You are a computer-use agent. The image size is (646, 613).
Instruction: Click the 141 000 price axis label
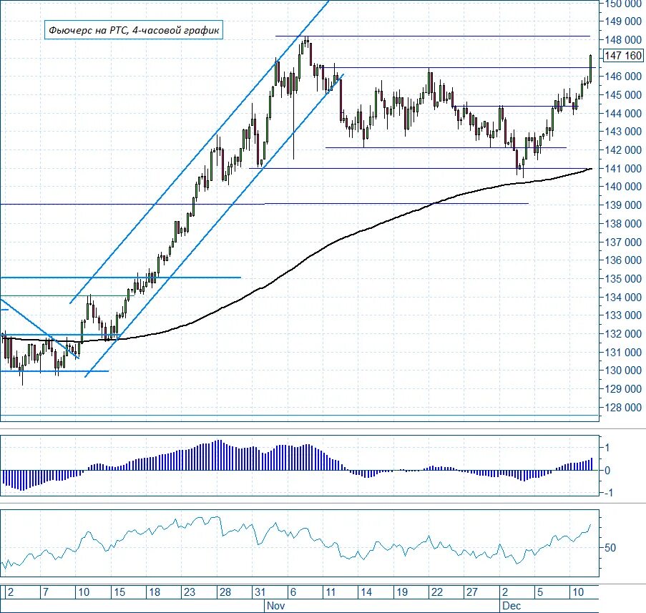coord(623,169)
